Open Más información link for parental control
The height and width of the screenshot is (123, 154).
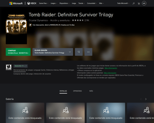(x=110, y=73)
